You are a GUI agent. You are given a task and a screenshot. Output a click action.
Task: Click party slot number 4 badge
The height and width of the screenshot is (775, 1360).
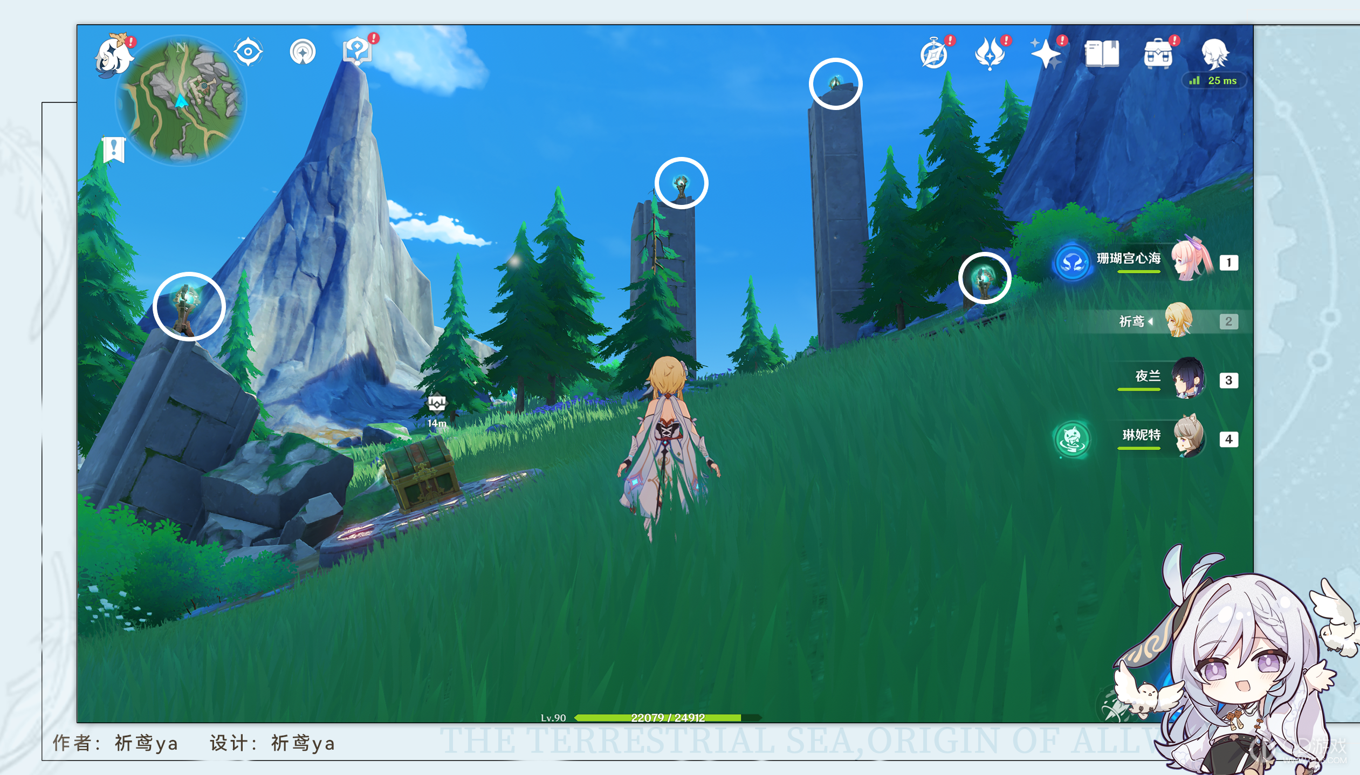pos(1229,439)
